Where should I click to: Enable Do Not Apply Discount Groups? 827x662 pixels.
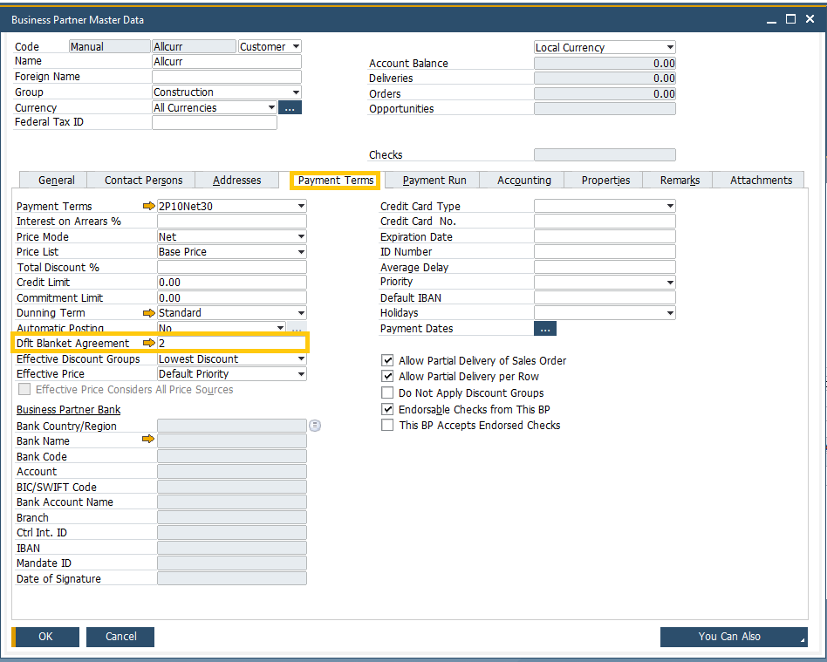(387, 393)
